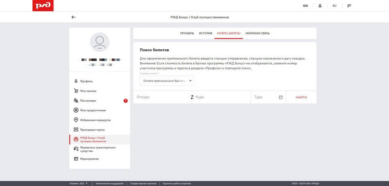Screen dimensions: 389x186
Task: Switch to the ИСТОРИЯ tab
Action: pos(205,33)
